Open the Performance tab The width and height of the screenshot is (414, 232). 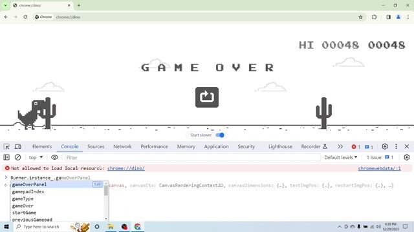click(x=154, y=146)
